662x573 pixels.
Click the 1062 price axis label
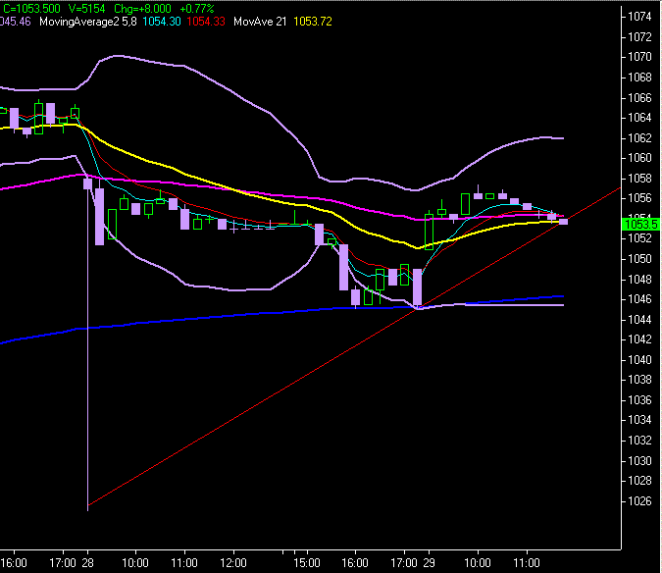tap(639, 138)
